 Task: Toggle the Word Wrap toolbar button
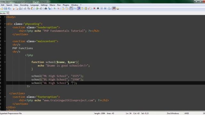click(x=71, y=9)
